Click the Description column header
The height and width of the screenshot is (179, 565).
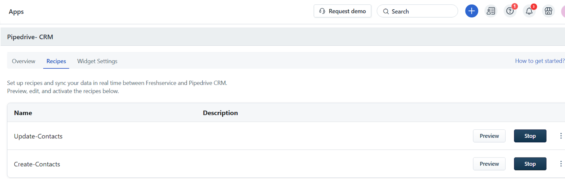coord(220,113)
